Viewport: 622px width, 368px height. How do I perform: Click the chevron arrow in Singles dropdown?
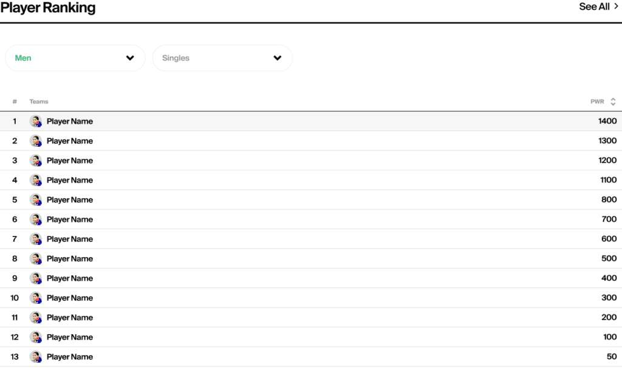click(278, 58)
